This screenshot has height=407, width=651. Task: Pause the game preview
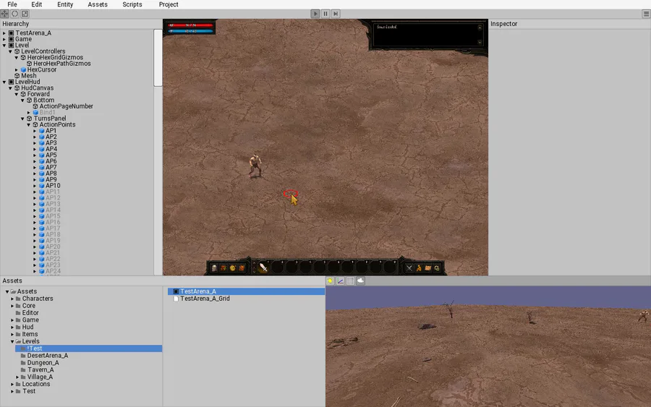(325, 14)
